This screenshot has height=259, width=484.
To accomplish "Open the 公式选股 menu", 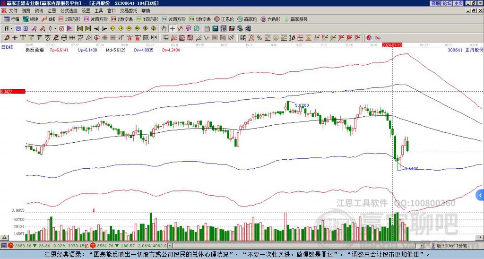I will 69,11.
